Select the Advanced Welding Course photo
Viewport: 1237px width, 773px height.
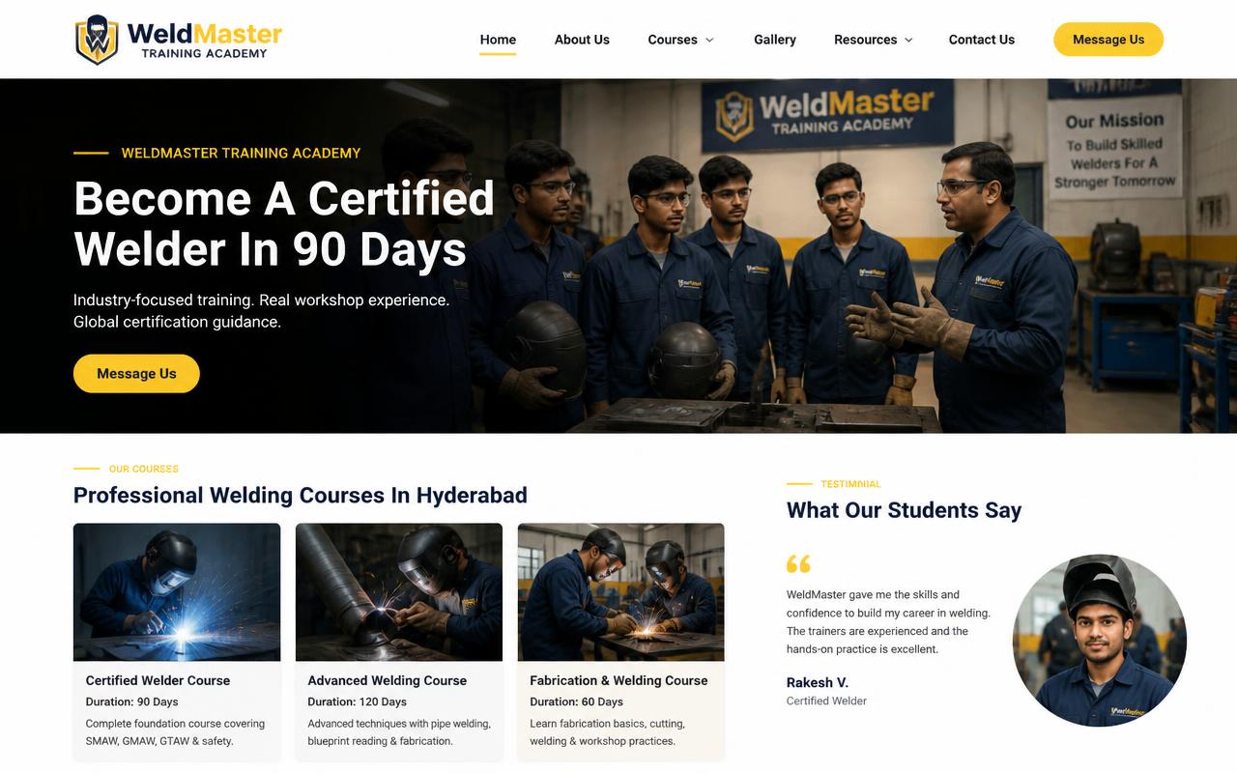click(x=399, y=592)
